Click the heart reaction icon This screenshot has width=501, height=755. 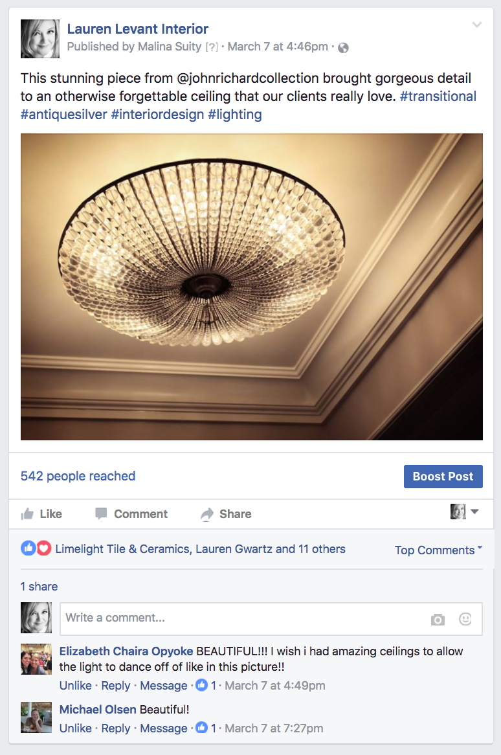point(44,548)
